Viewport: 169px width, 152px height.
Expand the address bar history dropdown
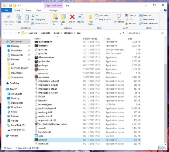pyautogui.click(x=120, y=33)
